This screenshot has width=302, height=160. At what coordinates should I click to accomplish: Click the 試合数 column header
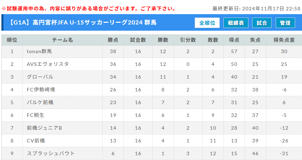[x=138, y=40]
